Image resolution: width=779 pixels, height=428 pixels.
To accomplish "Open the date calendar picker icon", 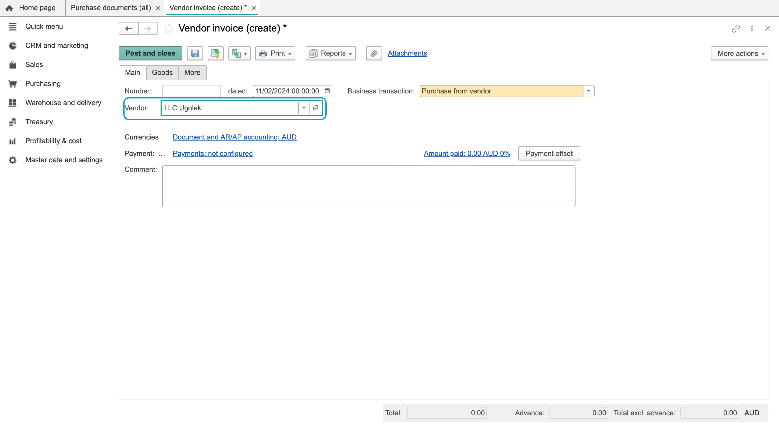I will pyautogui.click(x=327, y=91).
